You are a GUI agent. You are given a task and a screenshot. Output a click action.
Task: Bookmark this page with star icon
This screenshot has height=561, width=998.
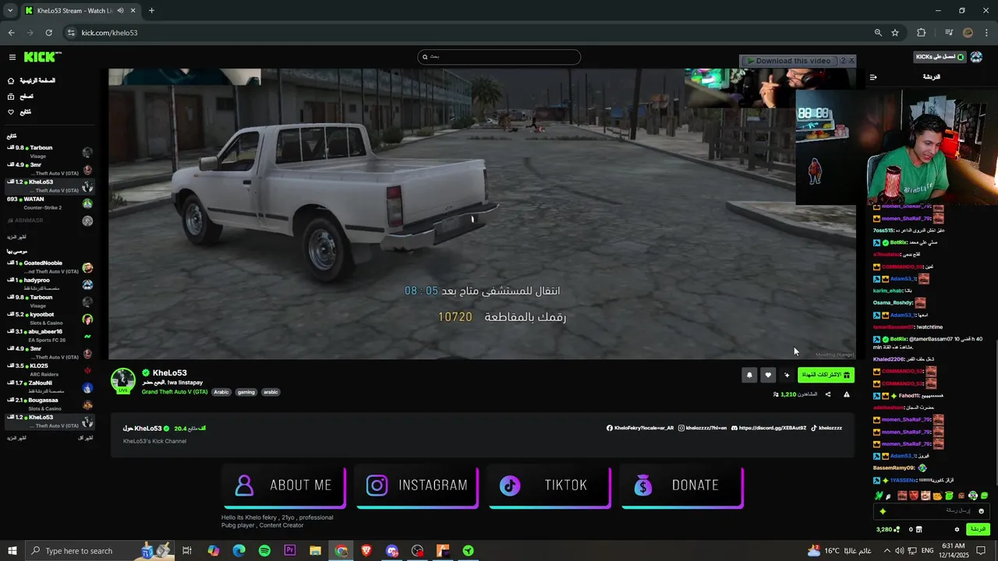click(895, 33)
